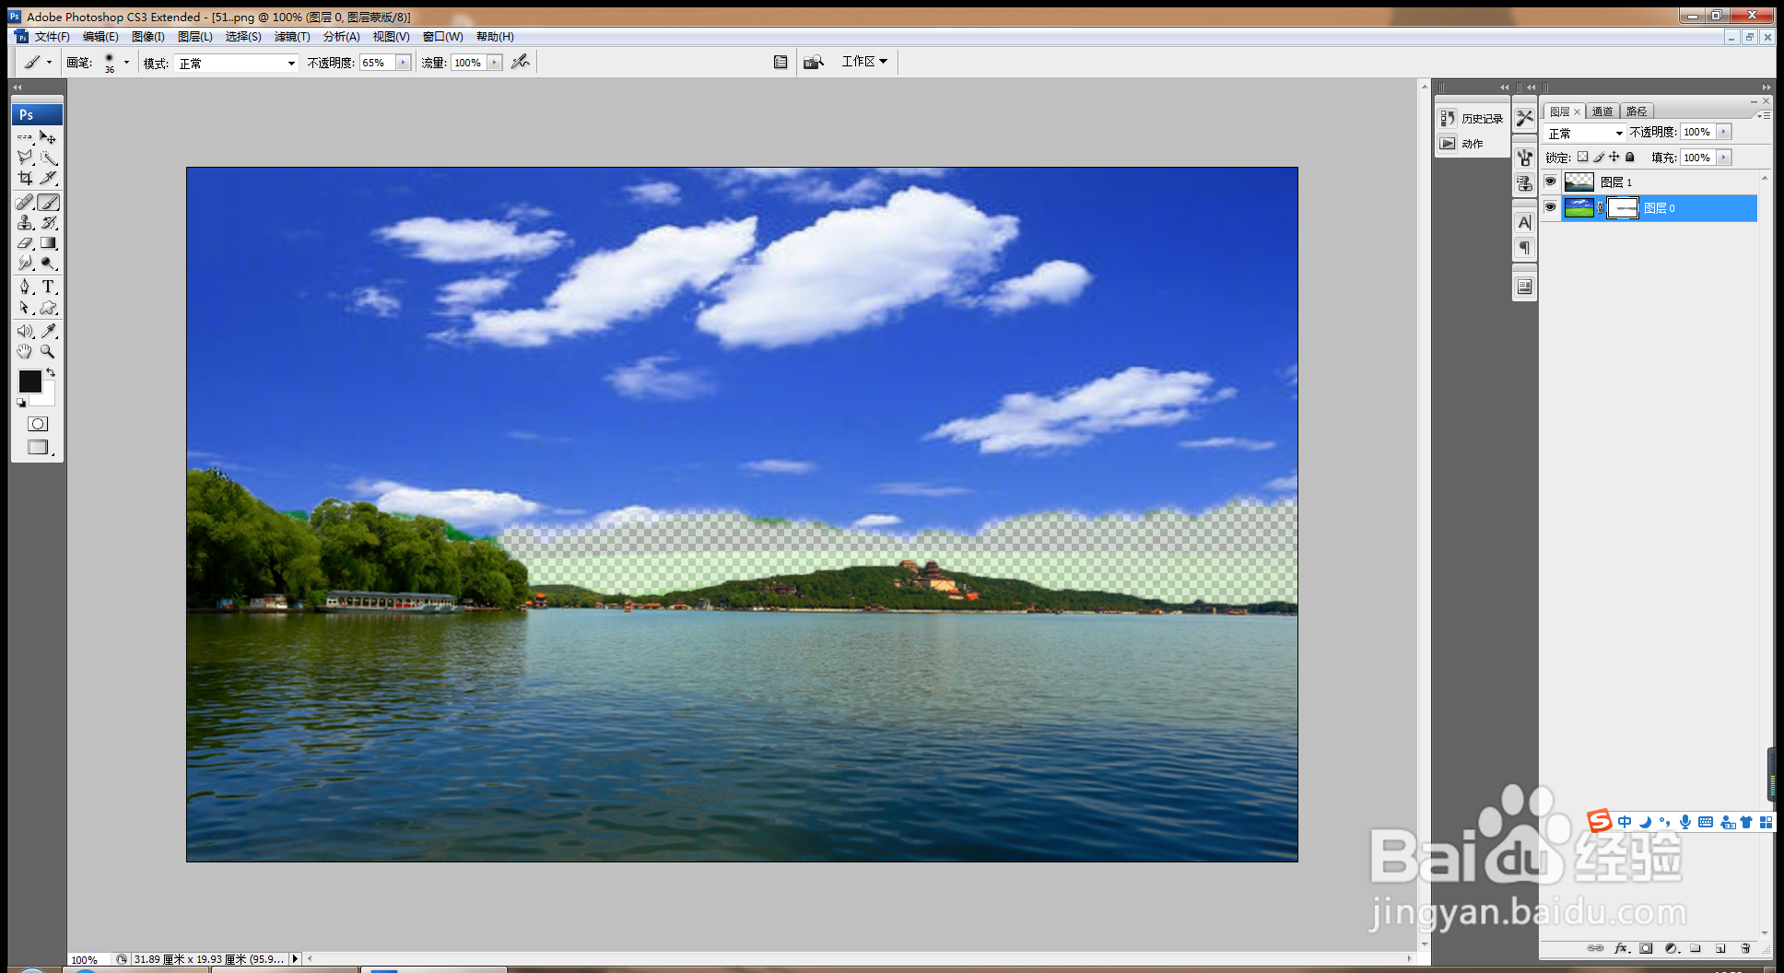Reset default foreground and background colors

coord(21,403)
